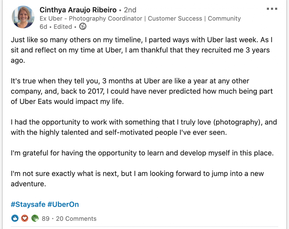Click the red heart Love reaction icon
The height and width of the screenshot is (229, 289).
25,218
